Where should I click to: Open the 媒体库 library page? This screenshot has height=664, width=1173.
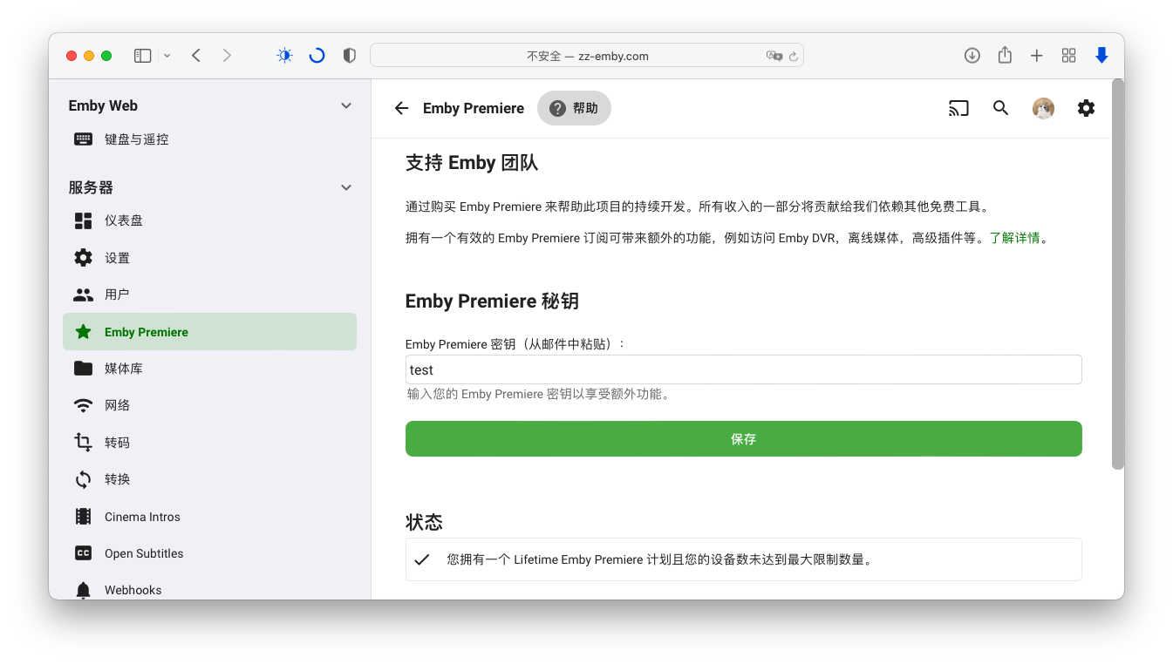pos(209,369)
